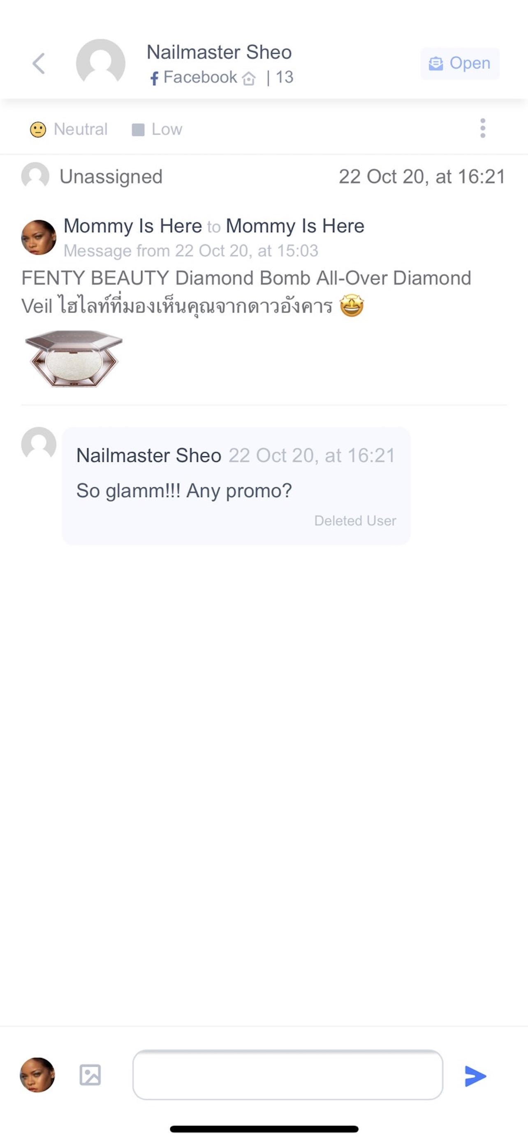Click the Nailmaster Sheo comment avatar
Viewport: 528px width, 1144px height.
(x=39, y=443)
